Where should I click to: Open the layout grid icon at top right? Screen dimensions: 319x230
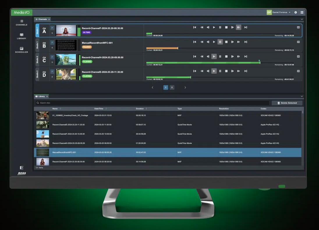pos(302,13)
